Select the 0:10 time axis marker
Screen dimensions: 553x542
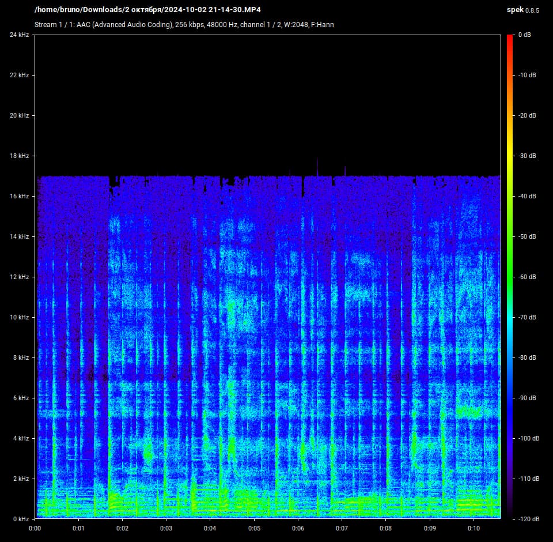[x=474, y=528]
